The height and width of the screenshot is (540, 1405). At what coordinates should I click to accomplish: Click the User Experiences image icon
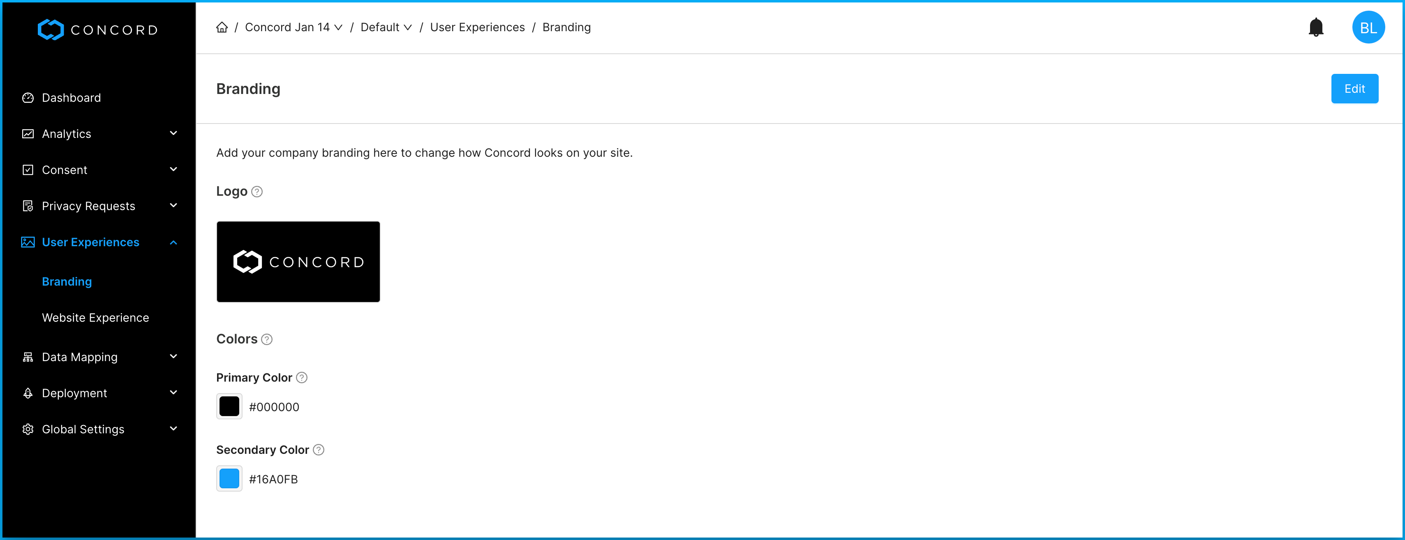coord(28,242)
